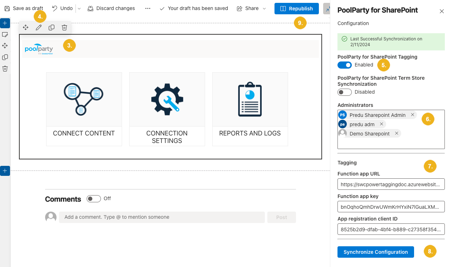Click the move web part icon
452x267 pixels.
coord(26,28)
